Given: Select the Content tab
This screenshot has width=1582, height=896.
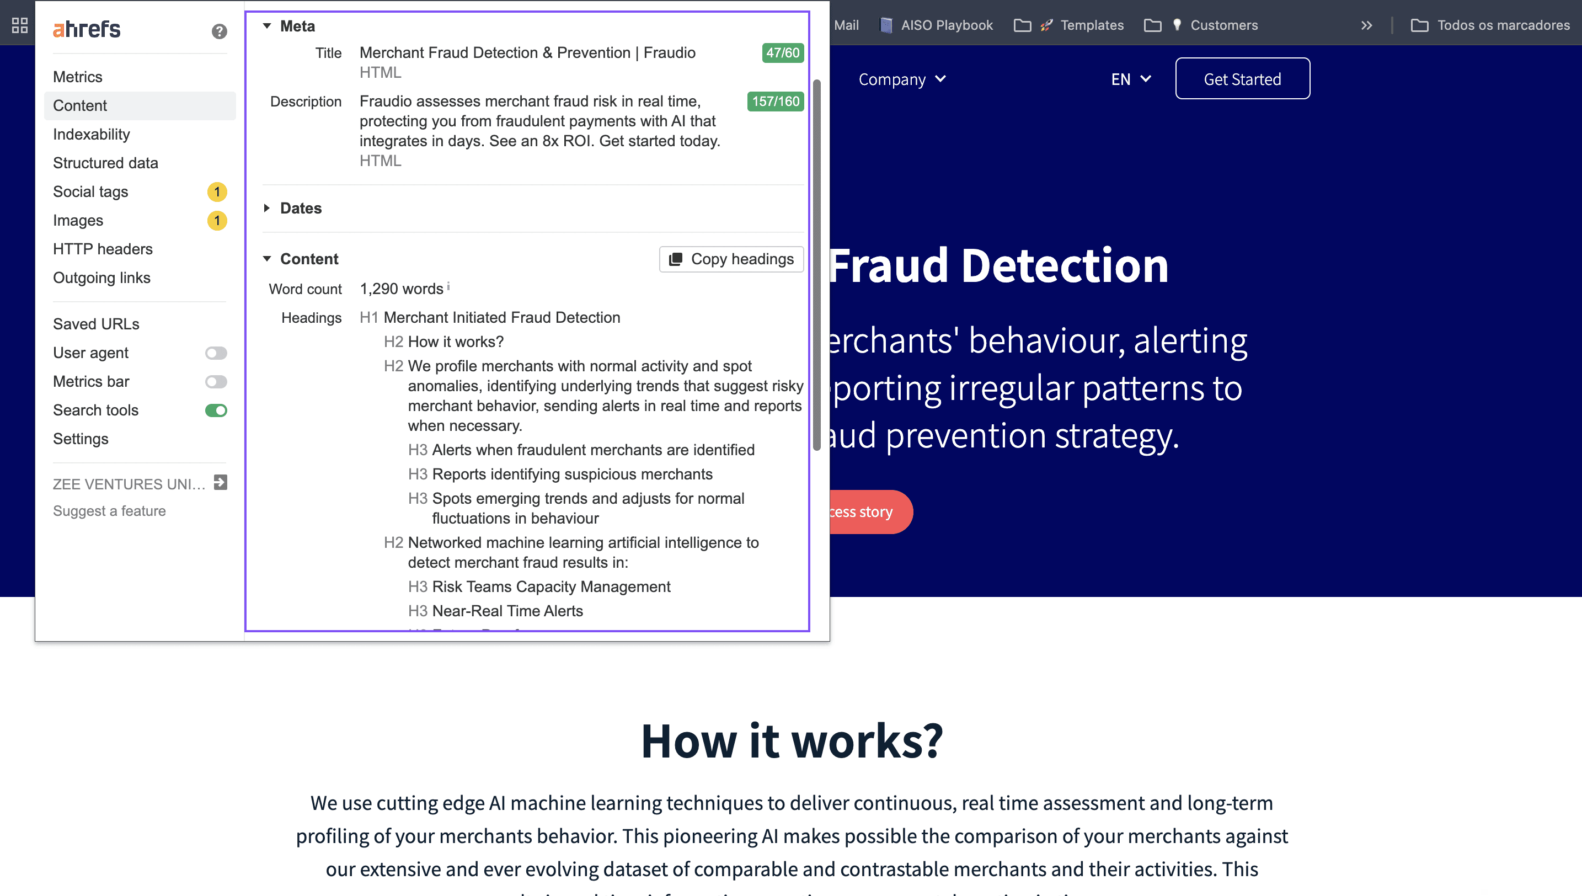Looking at the screenshot, I should [140, 106].
